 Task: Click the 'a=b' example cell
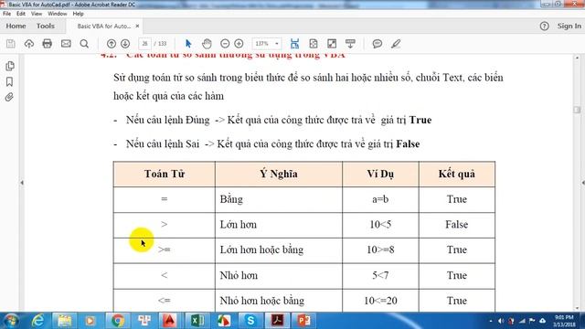[x=380, y=199]
